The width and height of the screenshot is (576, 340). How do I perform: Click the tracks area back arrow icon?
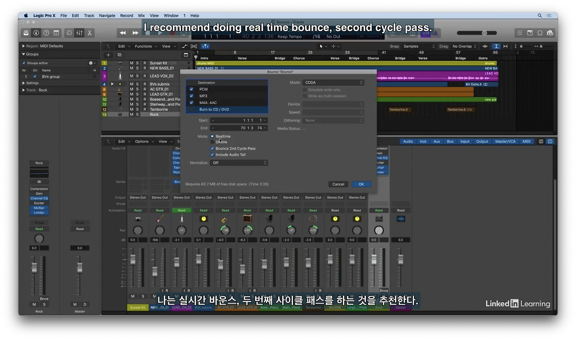108,46
